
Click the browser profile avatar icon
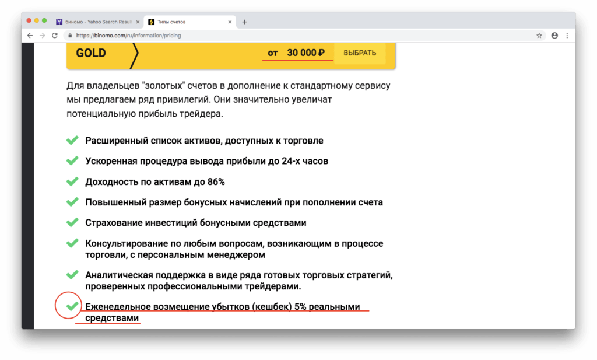[554, 35]
